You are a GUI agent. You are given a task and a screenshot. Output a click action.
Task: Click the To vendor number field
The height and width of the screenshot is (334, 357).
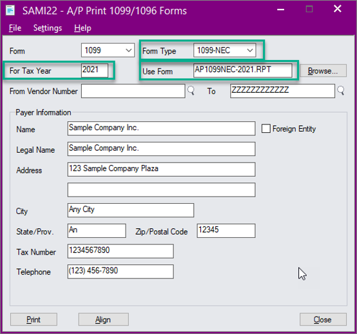pos(282,91)
